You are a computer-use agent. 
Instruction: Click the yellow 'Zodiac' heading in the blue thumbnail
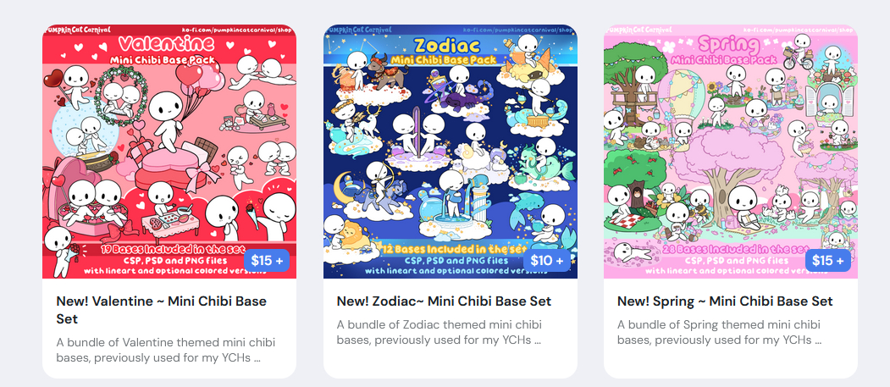click(447, 45)
